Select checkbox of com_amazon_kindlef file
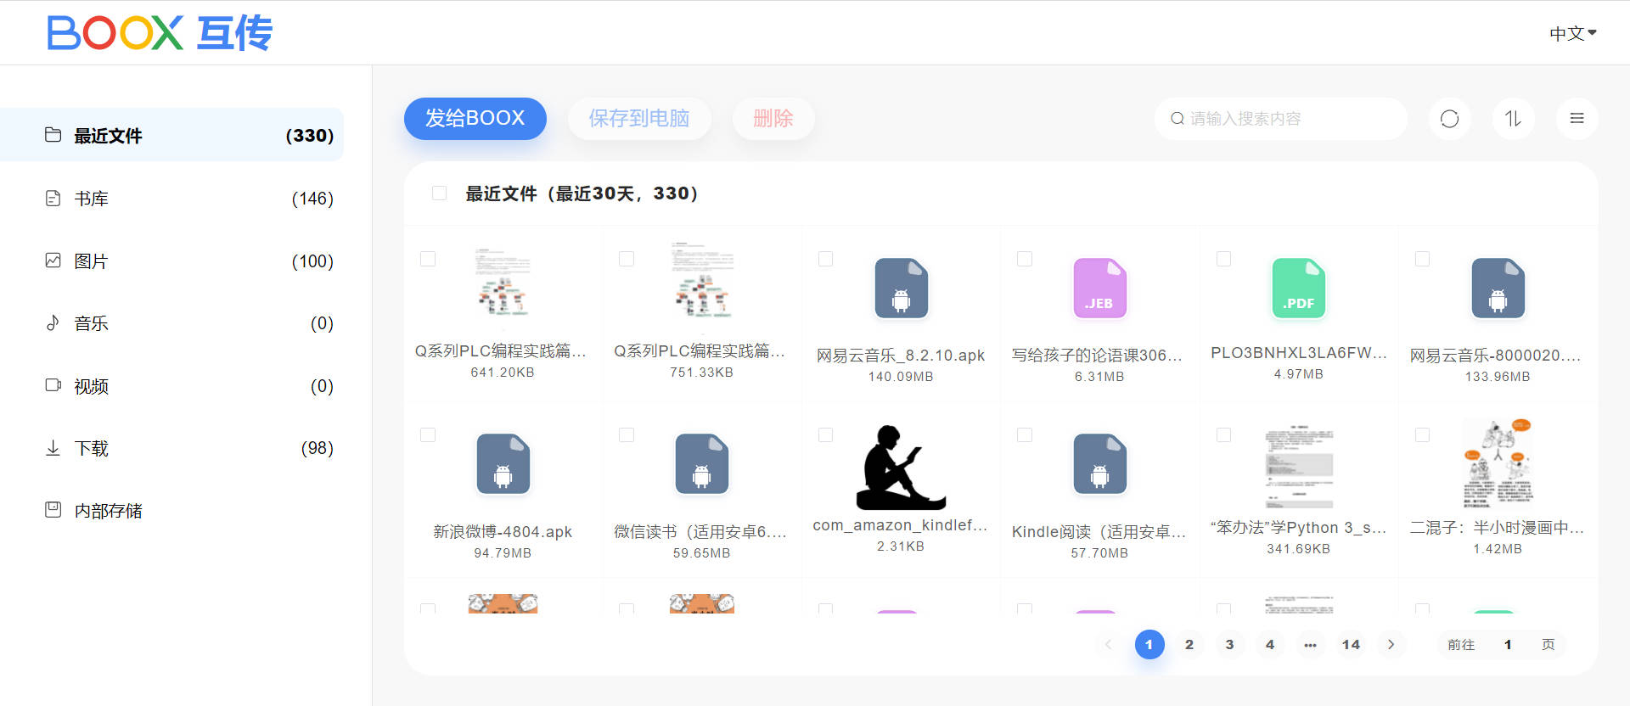1630x706 pixels. (825, 434)
